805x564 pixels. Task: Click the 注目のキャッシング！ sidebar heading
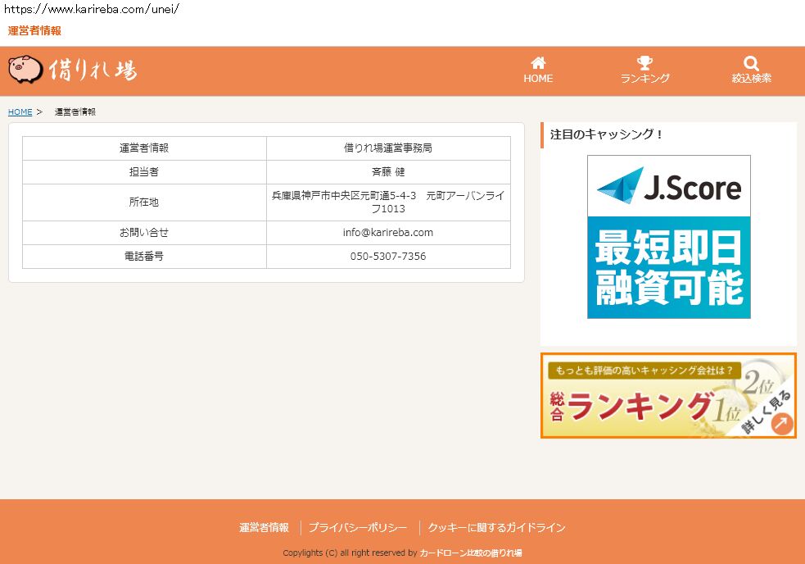click(x=607, y=134)
